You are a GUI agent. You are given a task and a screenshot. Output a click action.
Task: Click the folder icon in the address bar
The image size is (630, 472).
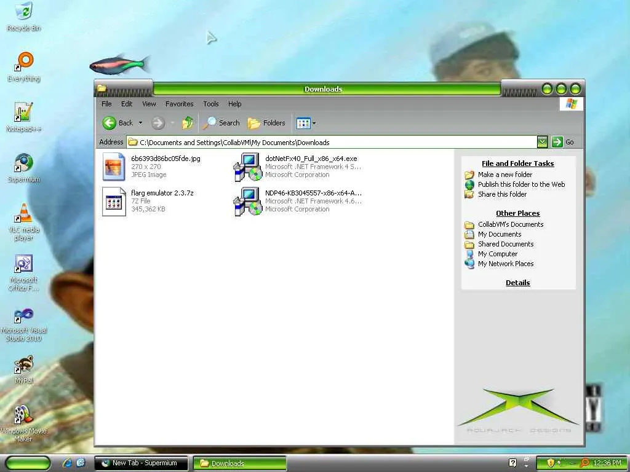coord(133,142)
